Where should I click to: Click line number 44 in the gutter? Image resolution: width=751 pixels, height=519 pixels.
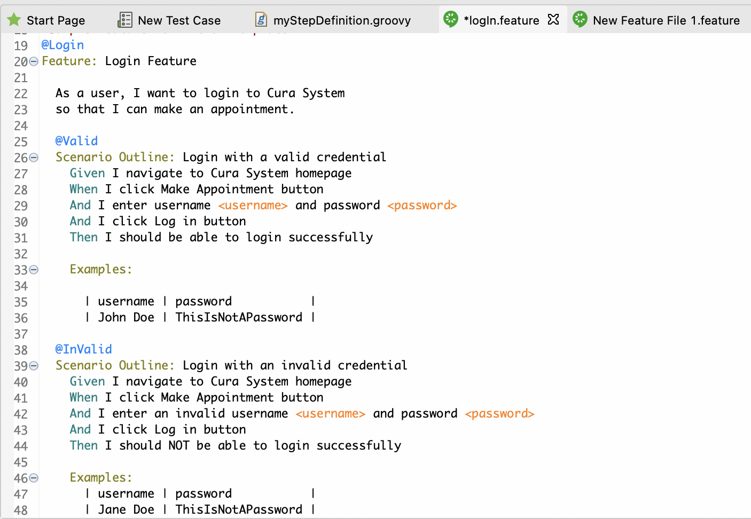(21, 445)
